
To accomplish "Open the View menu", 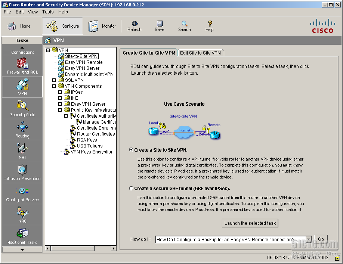I will tap(33, 12).
